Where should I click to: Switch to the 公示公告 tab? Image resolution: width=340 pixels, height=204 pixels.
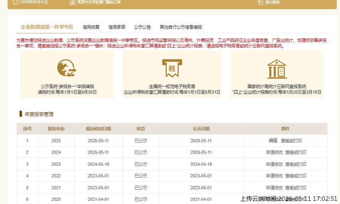(x=142, y=27)
